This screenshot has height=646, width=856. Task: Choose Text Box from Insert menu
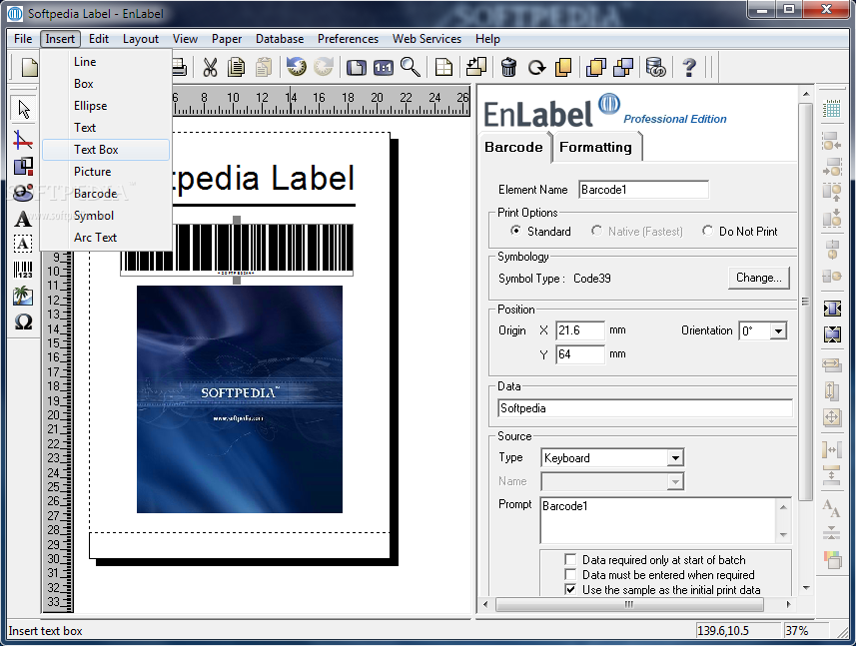tap(105, 150)
